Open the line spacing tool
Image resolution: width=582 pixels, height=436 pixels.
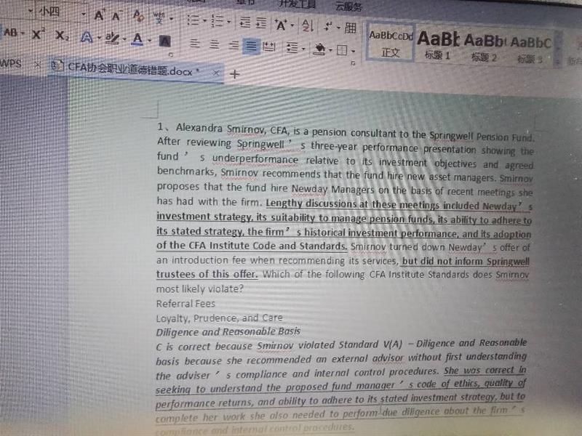[x=292, y=47]
